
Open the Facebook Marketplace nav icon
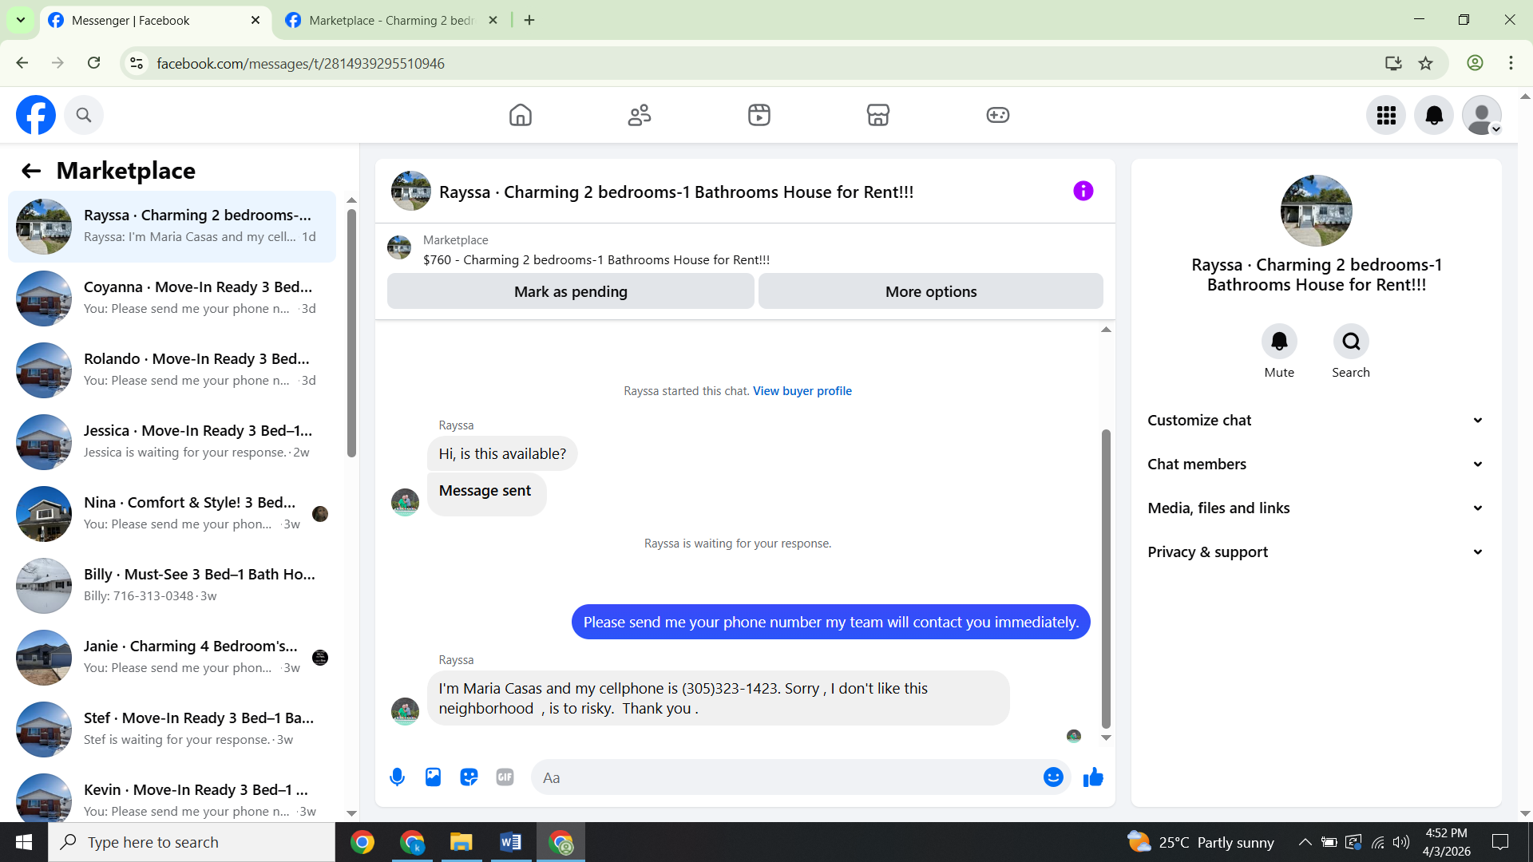pyautogui.click(x=878, y=115)
